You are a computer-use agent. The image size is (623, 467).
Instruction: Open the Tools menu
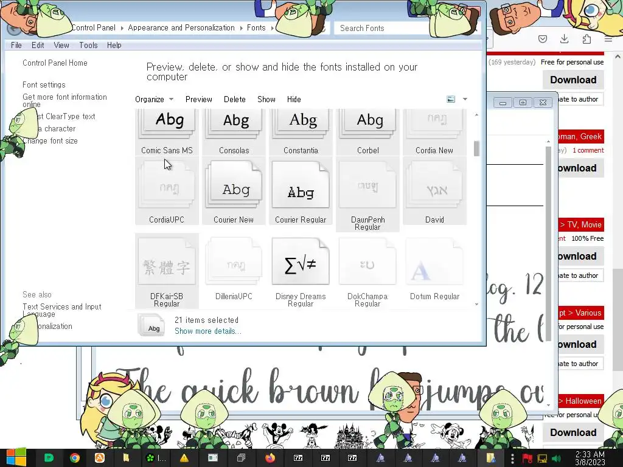[88, 45]
